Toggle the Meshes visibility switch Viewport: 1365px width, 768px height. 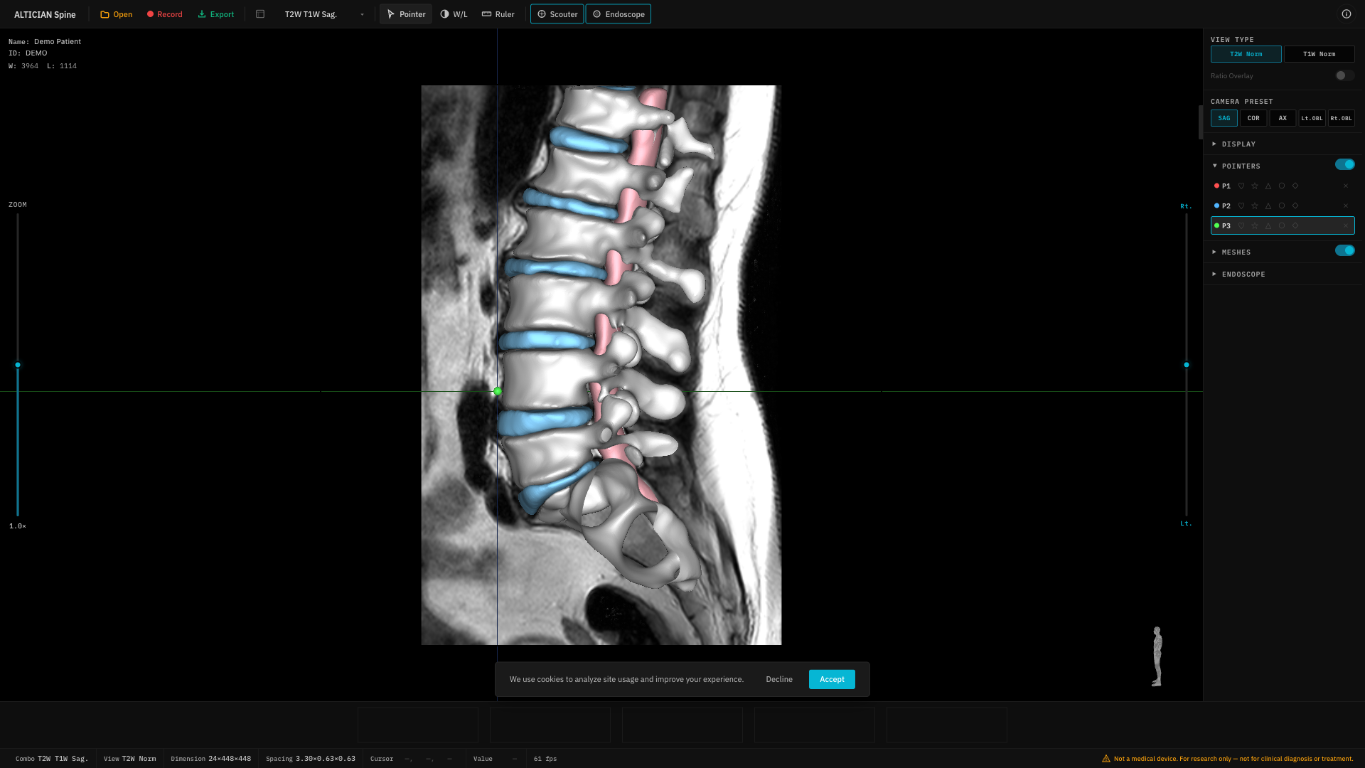1344,251
